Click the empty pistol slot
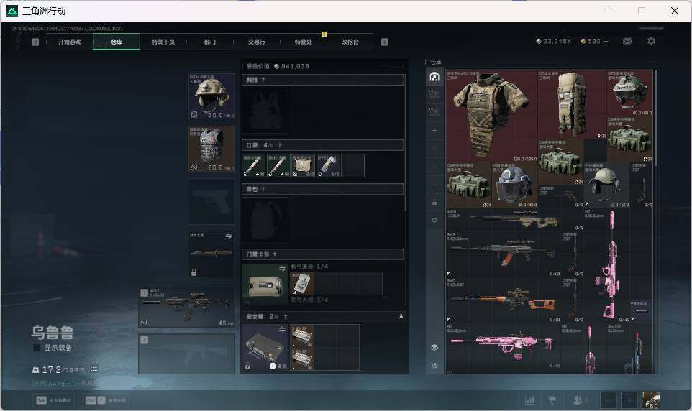Image resolution: width=692 pixels, height=411 pixels. [211, 201]
